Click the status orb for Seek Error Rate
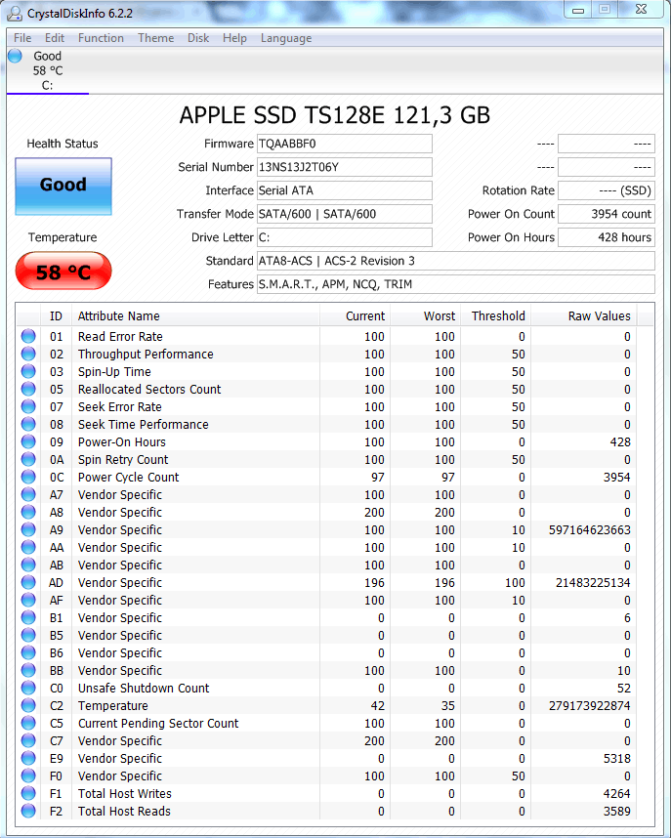 pyautogui.click(x=28, y=406)
